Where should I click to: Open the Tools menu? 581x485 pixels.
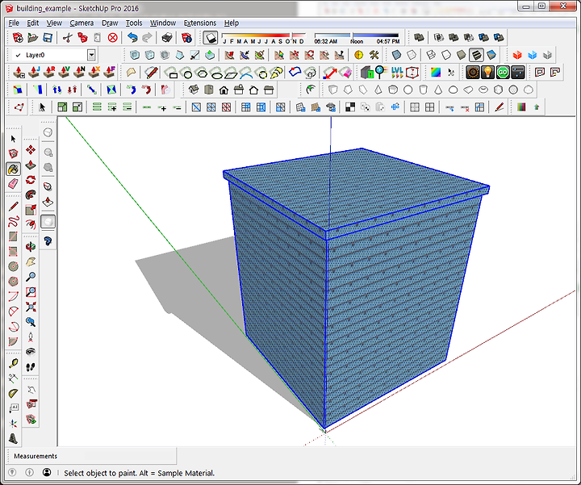(x=134, y=23)
